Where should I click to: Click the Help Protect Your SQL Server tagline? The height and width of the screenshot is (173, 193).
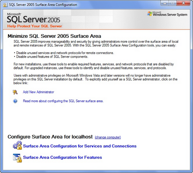tap(35, 26)
